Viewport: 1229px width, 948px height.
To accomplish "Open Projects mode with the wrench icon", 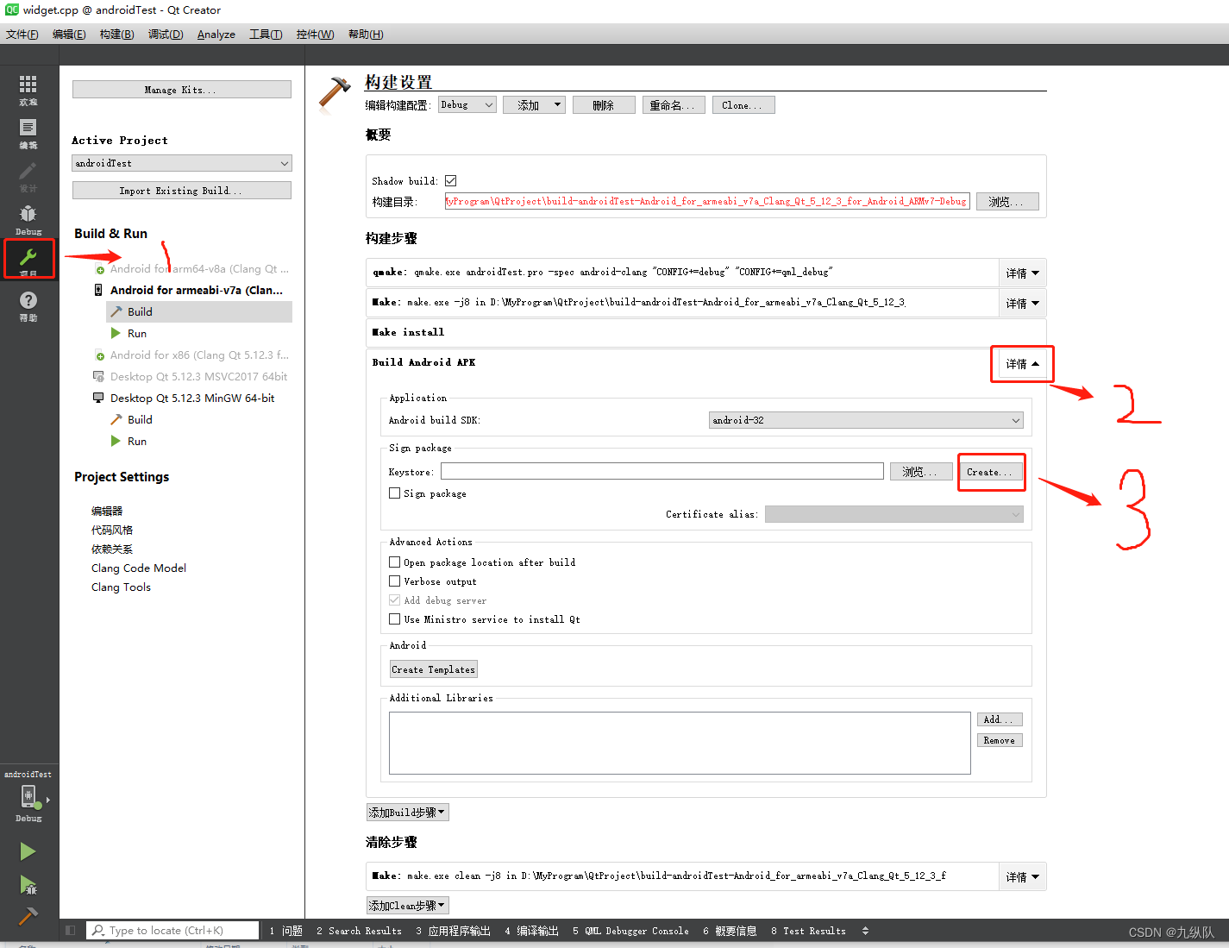I will click(x=28, y=259).
